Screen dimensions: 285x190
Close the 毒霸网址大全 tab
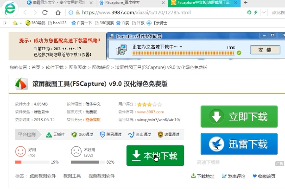[x=91, y=3]
